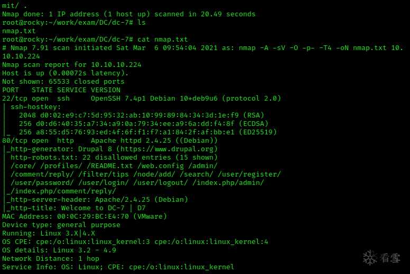Click the 'ls' command after the prompt
Image resolution: width=410 pixels, height=274 pixels.
142,23
